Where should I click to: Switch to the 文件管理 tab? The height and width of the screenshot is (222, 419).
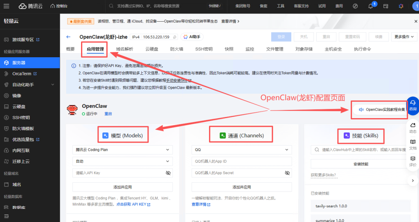[275, 49]
